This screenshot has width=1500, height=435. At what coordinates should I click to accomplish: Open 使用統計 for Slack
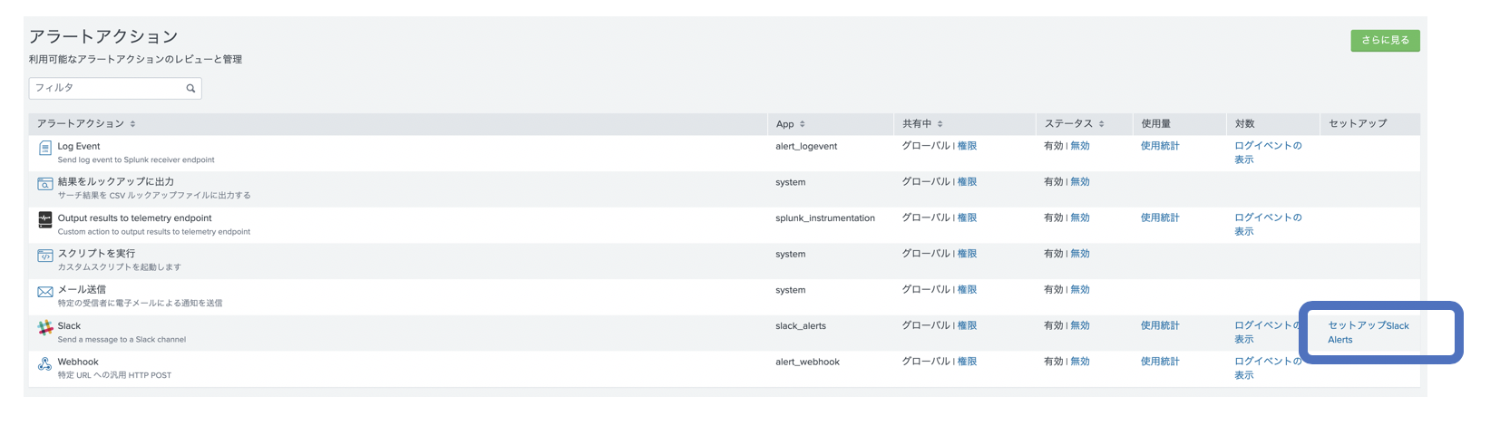pos(1160,325)
